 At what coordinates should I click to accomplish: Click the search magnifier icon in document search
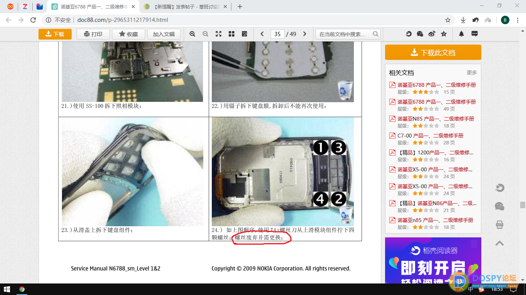375,34
